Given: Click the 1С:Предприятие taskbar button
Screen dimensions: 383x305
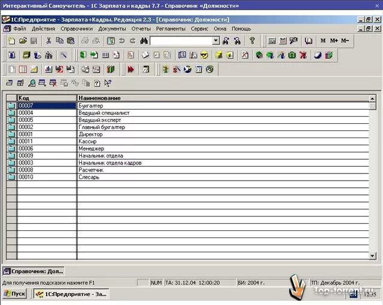Looking at the screenshot, I should [71, 294].
